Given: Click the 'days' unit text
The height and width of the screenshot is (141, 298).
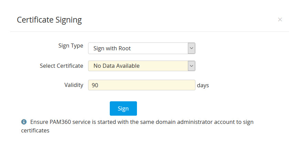Looking at the screenshot, I should coord(203,85).
